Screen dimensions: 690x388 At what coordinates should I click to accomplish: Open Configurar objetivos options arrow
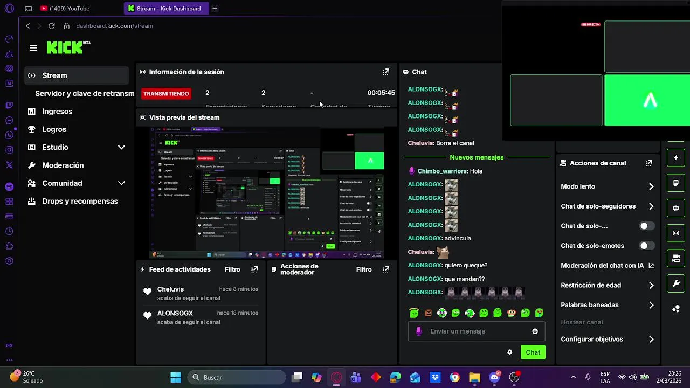pos(651,339)
